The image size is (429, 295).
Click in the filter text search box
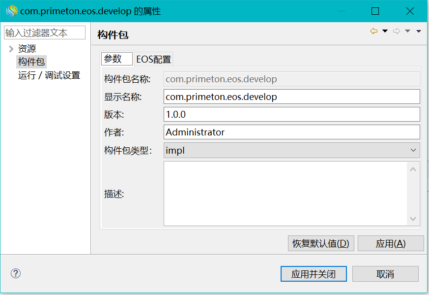(44, 33)
